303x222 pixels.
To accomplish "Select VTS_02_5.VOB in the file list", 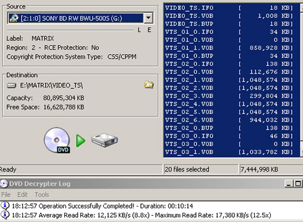I will point(231,112).
